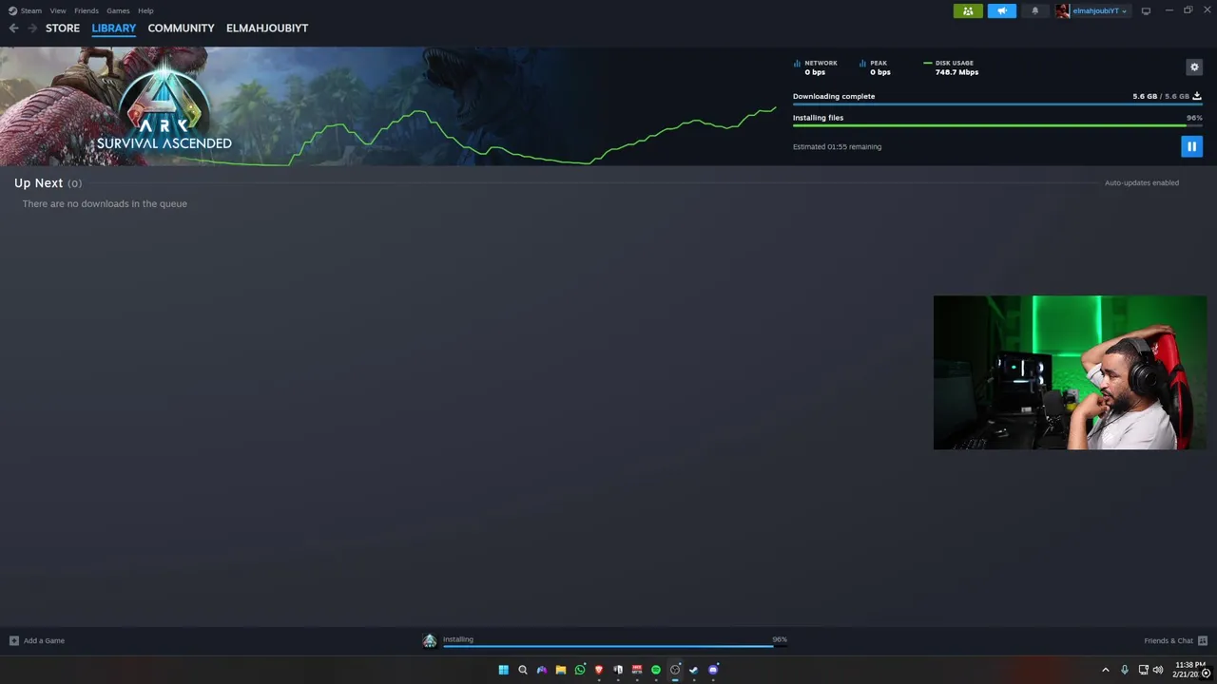Click the ARK icon in bottom status bar
Viewport: 1217px width, 684px height.
(x=430, y=640)
